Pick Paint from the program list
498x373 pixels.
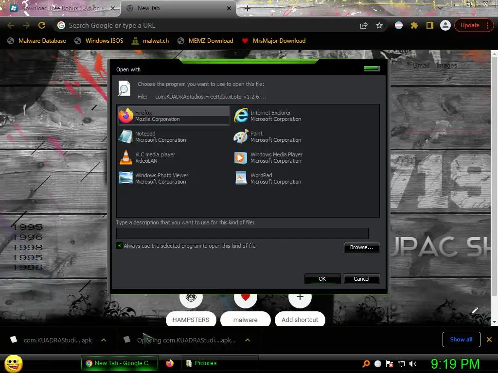[x=268, y=136]
